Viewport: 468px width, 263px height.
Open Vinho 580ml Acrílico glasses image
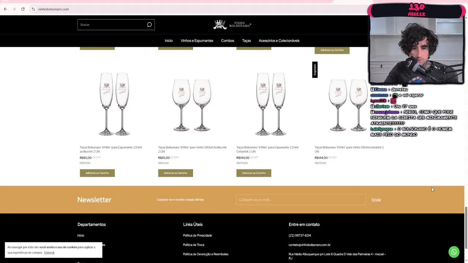pos(192,104)
